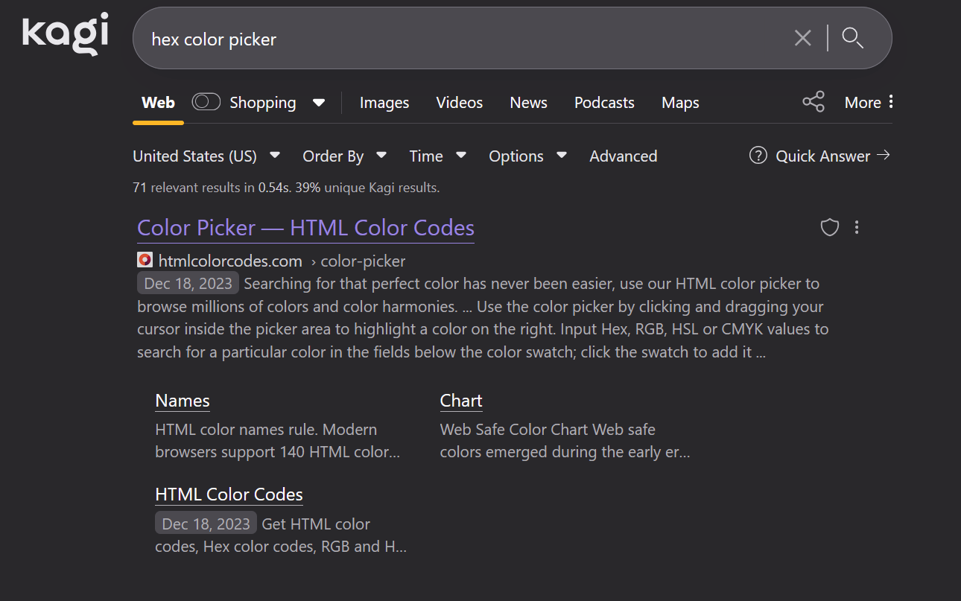
Task: Clear the search box with X icon
Action: (x=802, y=38)
